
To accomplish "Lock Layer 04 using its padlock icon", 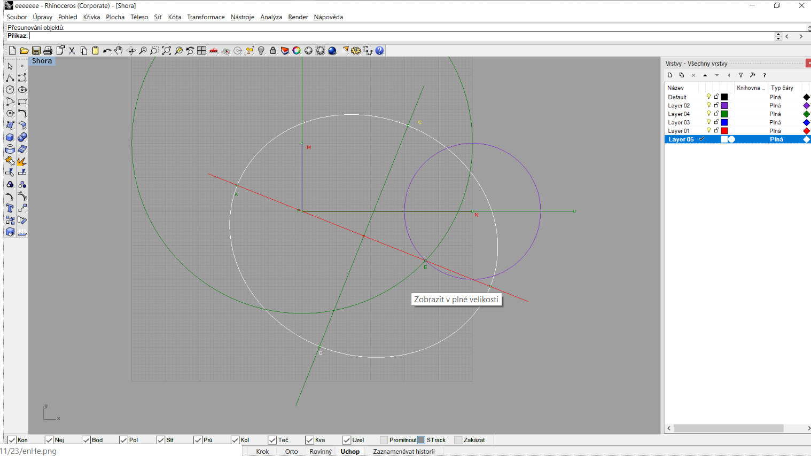I will point(716,114).
